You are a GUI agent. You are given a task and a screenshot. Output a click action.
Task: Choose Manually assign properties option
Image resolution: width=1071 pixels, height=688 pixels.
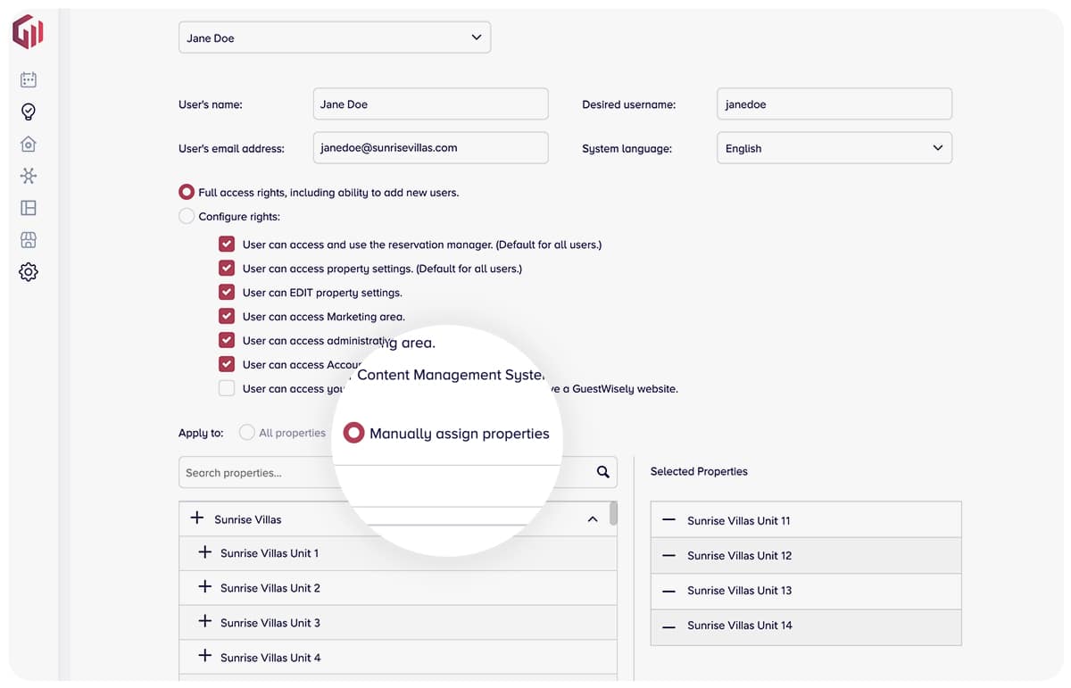(x=354, y=433)
